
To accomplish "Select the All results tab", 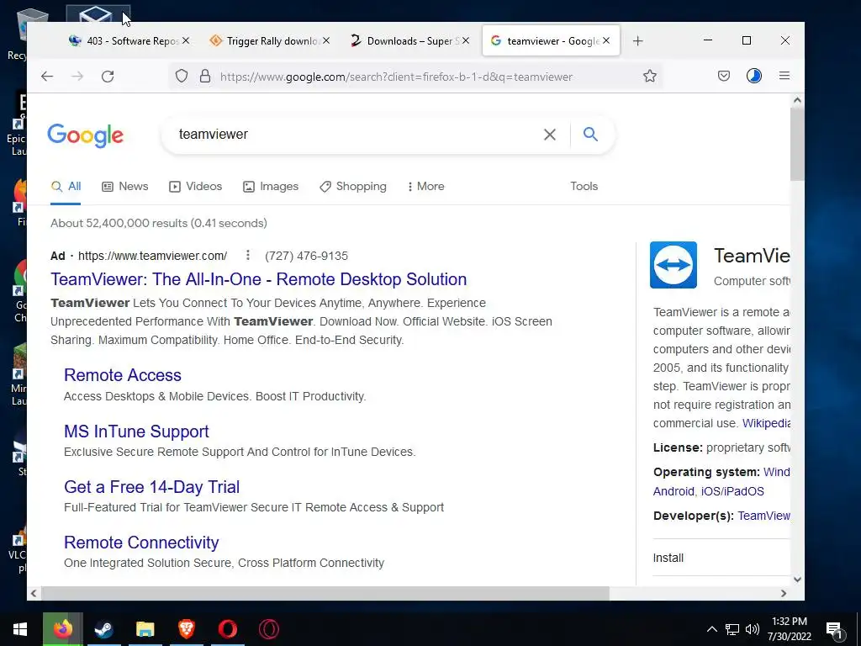I will [66, 186].
